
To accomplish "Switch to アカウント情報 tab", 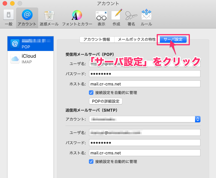I will pos(97,39).
